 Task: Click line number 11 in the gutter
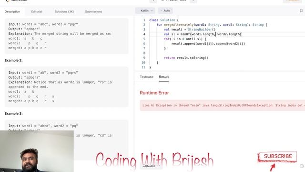(x=143, y=67)
